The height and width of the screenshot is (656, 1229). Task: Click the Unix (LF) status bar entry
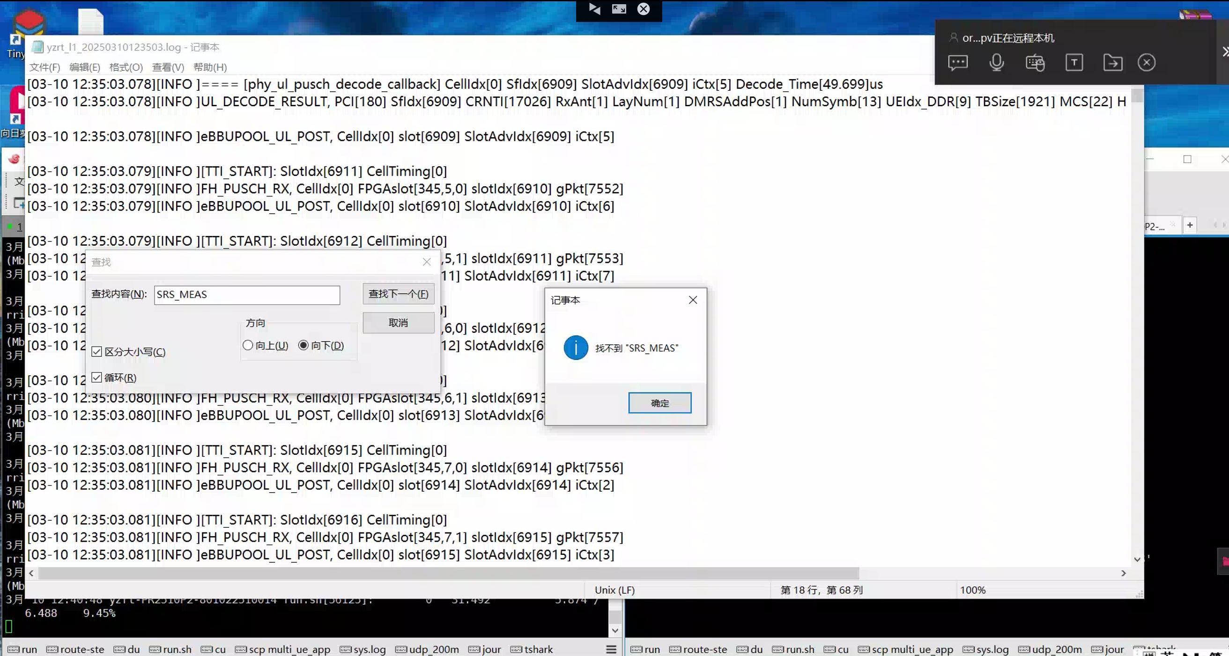pyautogui.click(x=614, y=590)
